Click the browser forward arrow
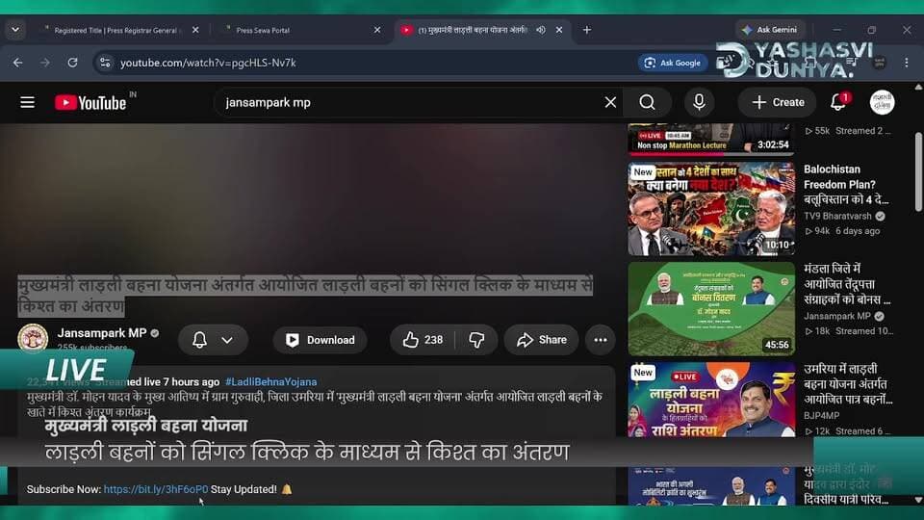This screenshot has height=520, width=924. click(x=45, y=63)
